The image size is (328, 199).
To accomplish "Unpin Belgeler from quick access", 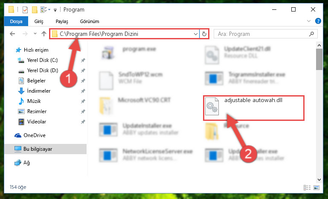I will pos(83,81).
